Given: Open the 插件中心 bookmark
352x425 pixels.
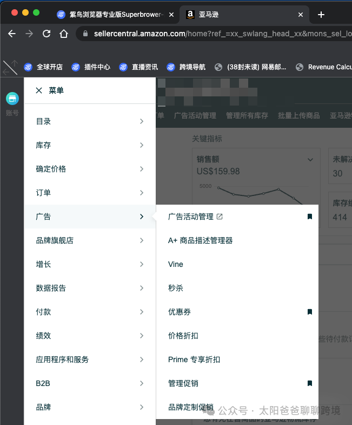Looking at the screenshot, I should coord(91,67).
